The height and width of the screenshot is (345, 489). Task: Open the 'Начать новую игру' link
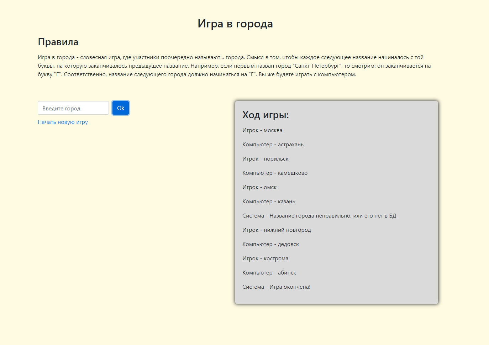coord(63,122)
